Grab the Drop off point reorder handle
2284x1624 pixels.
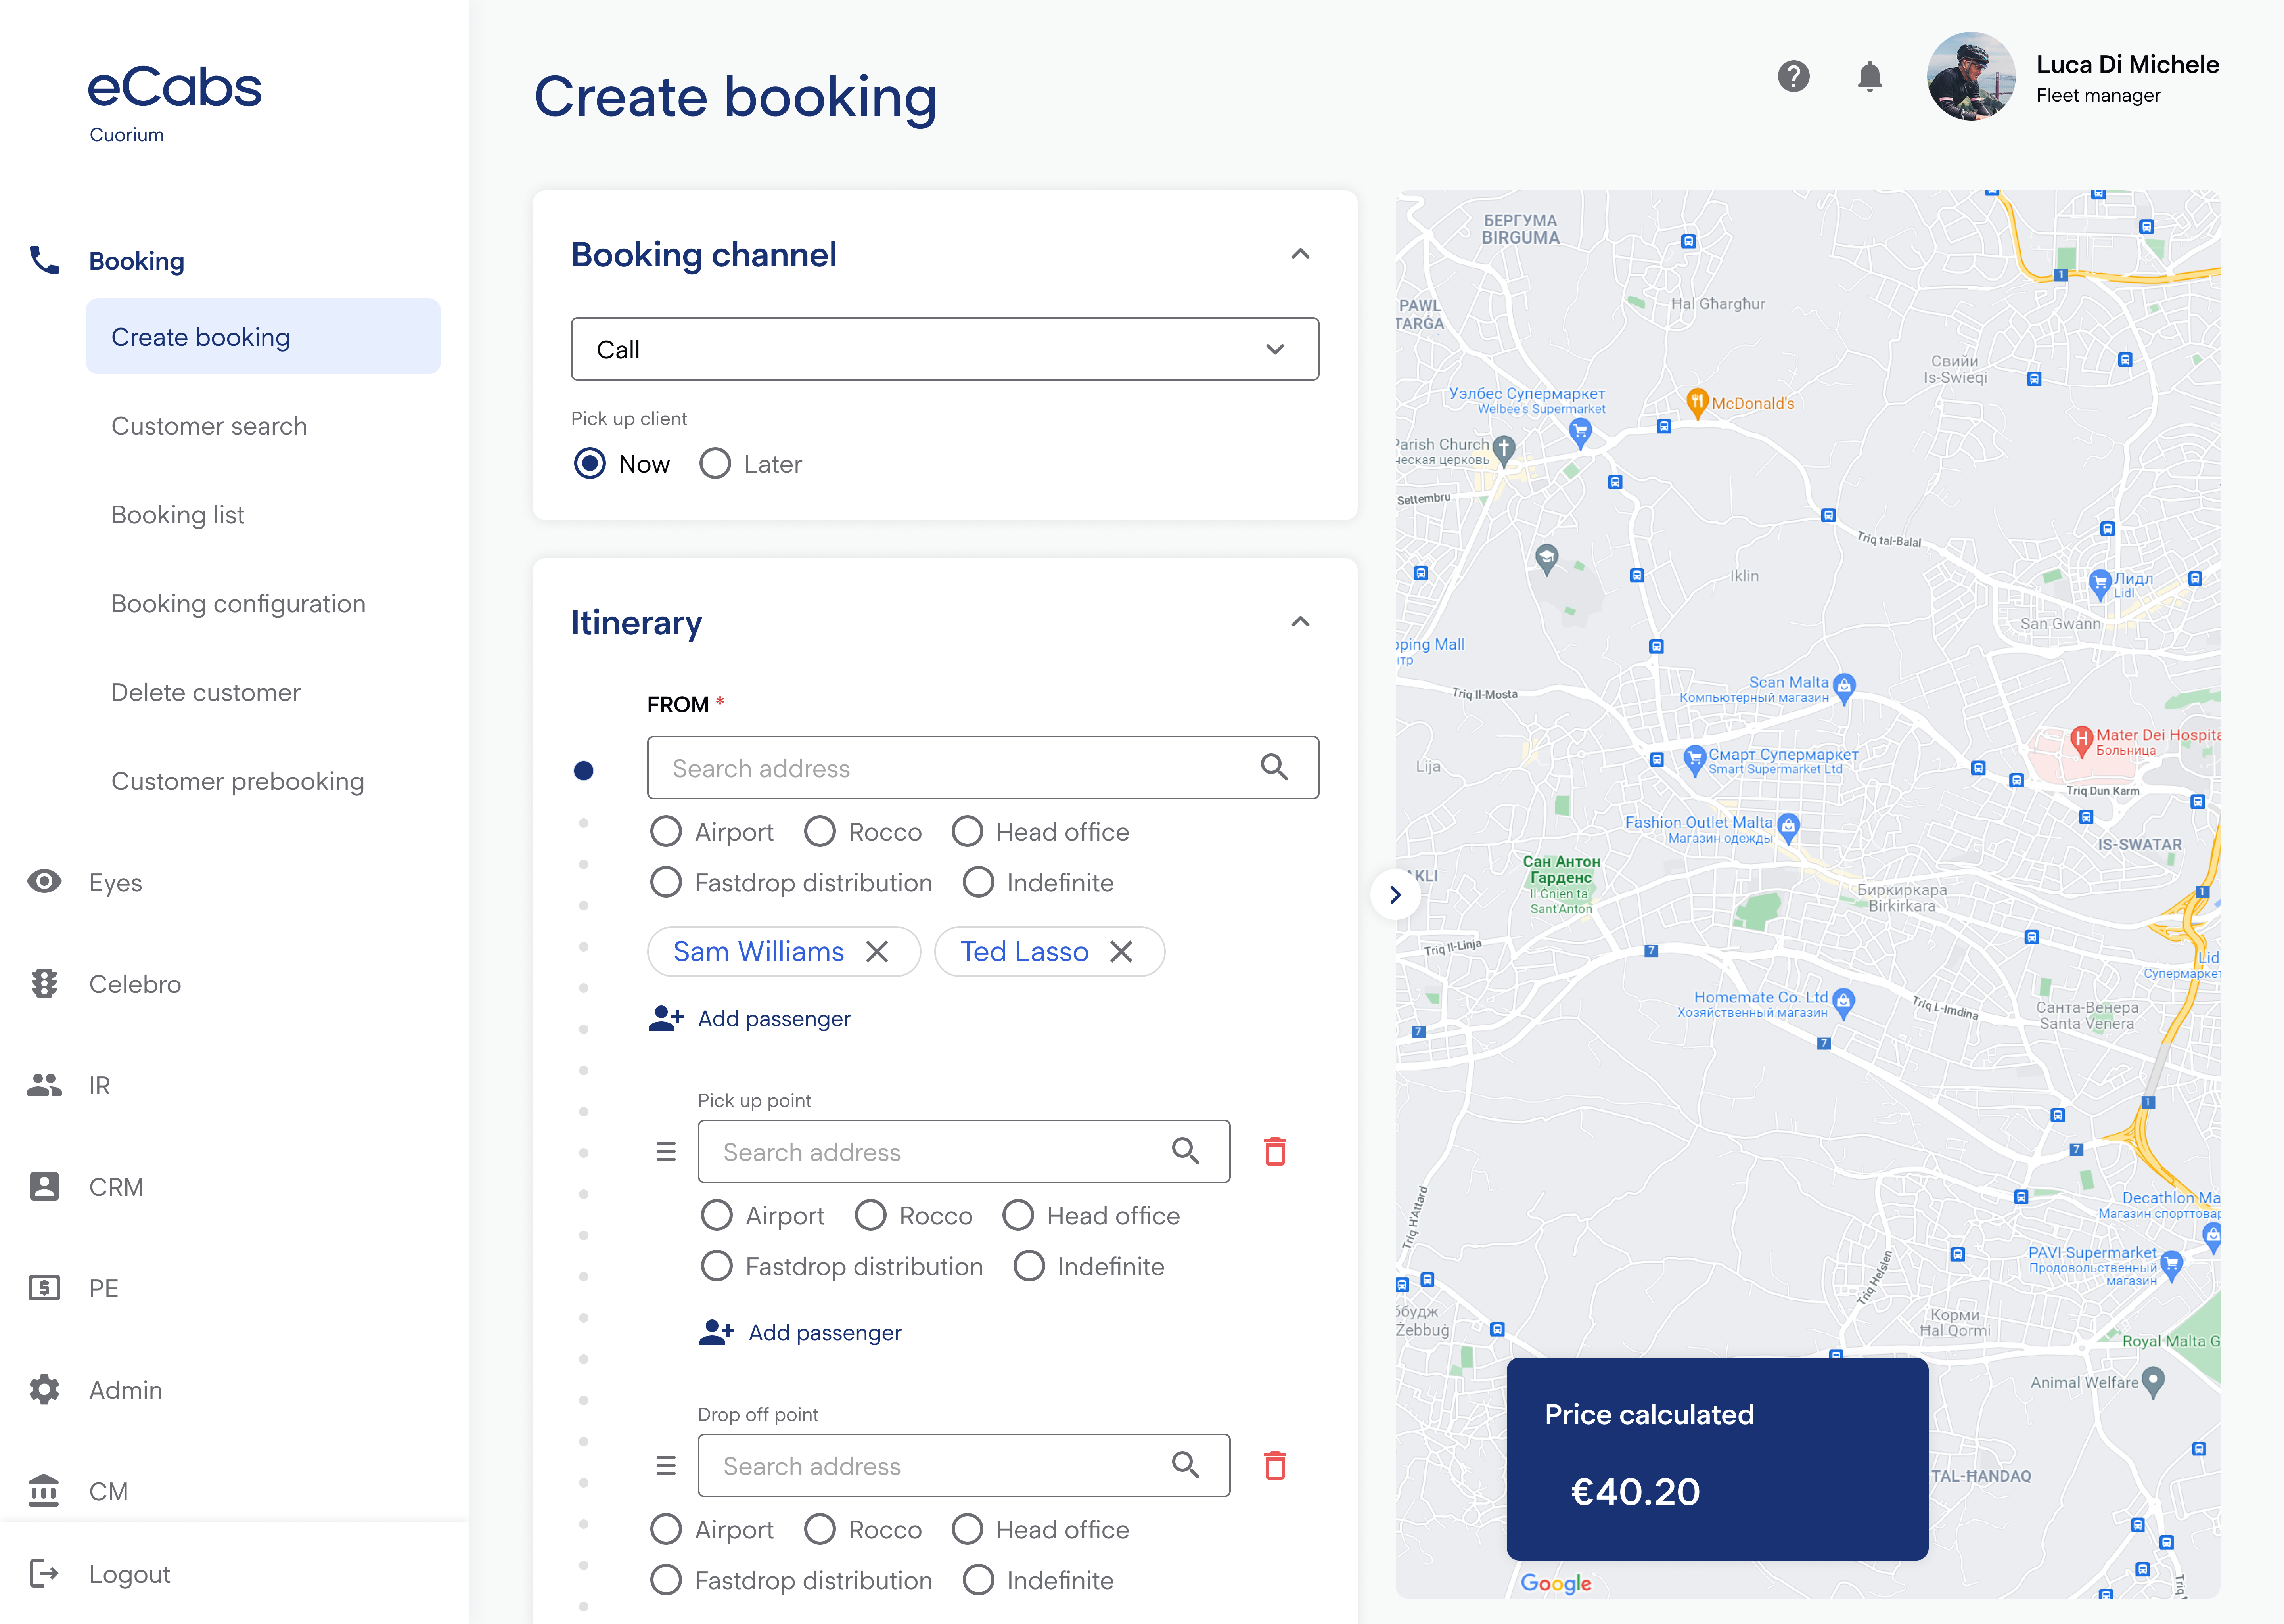click(666, 1466)
